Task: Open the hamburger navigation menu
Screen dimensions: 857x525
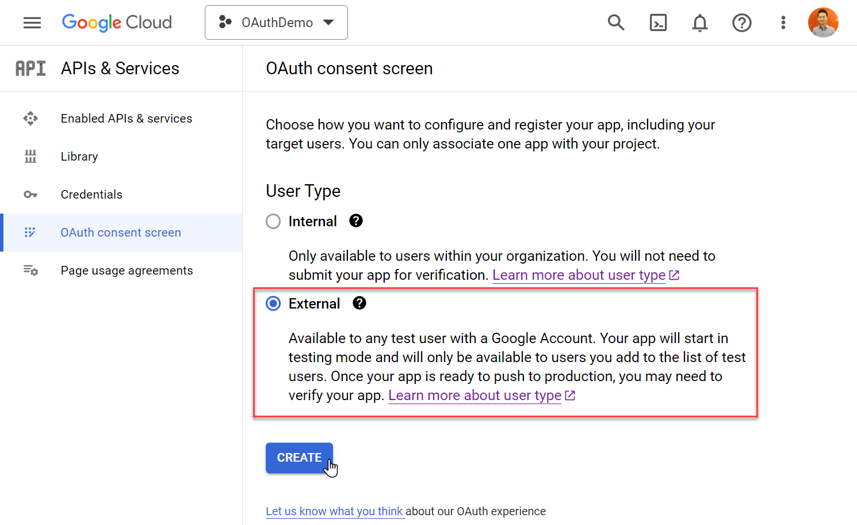Action: pos(32,22)
